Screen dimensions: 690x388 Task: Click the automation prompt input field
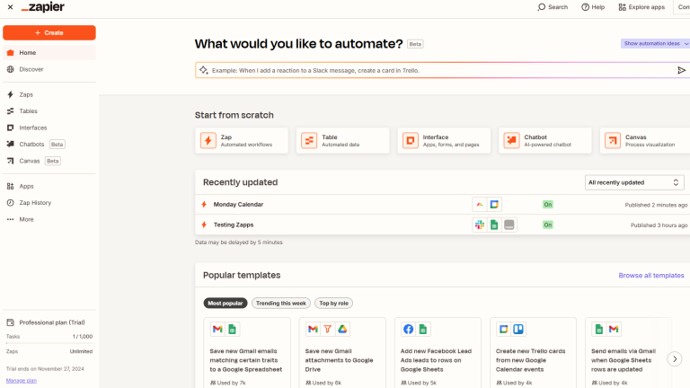[x=441, y=70]
